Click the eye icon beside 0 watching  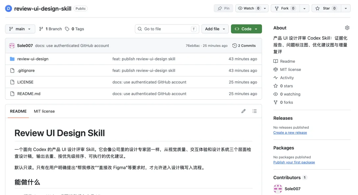pos(275,94)
